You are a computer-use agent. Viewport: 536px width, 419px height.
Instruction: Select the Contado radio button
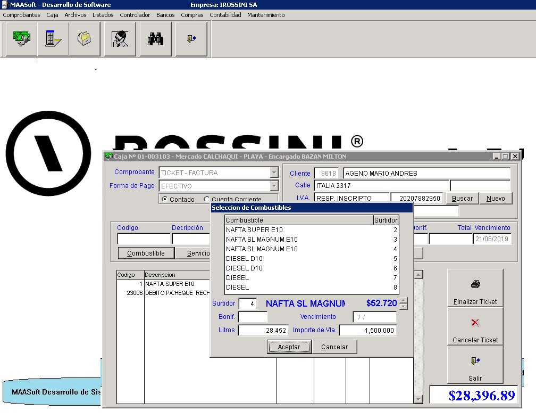(165, 200)
